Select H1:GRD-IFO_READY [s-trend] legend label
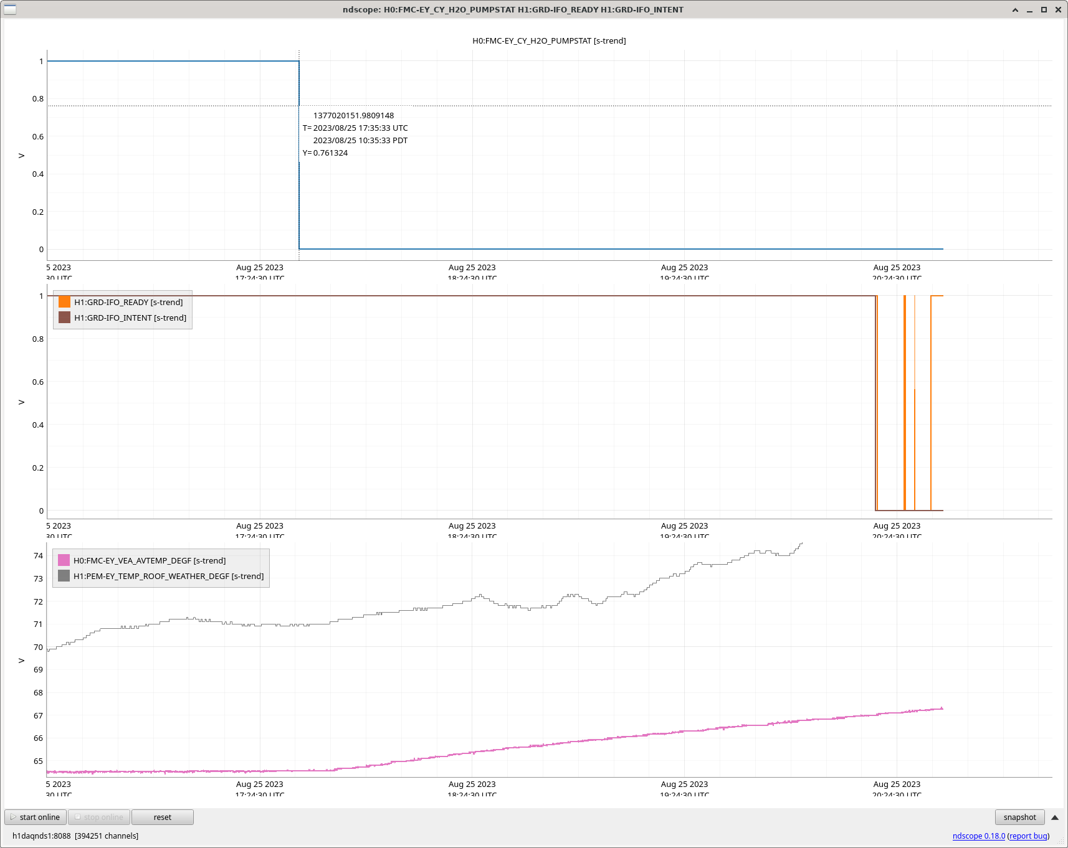The width and height of the screenshot is (1068, 848). [128, 302]
